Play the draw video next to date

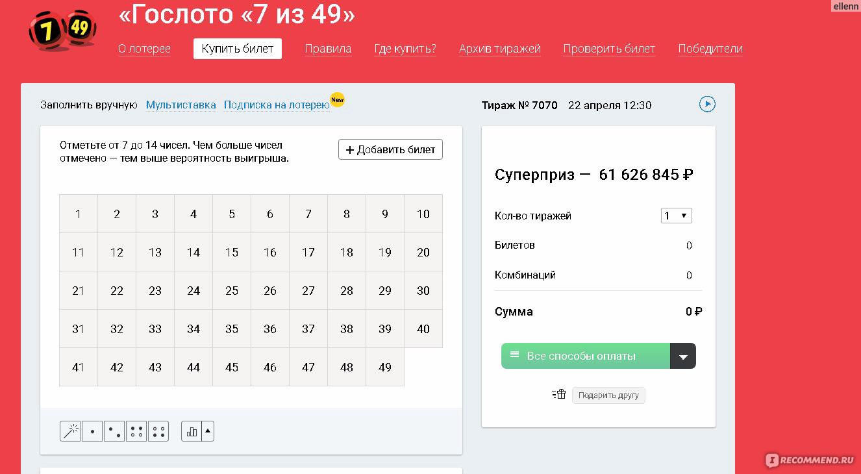tap(707, 104)
